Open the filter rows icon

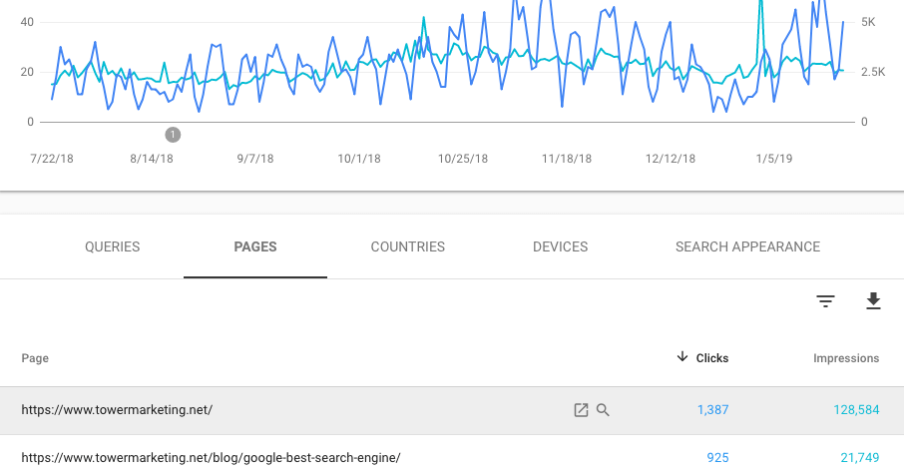(x=825, y=300)
